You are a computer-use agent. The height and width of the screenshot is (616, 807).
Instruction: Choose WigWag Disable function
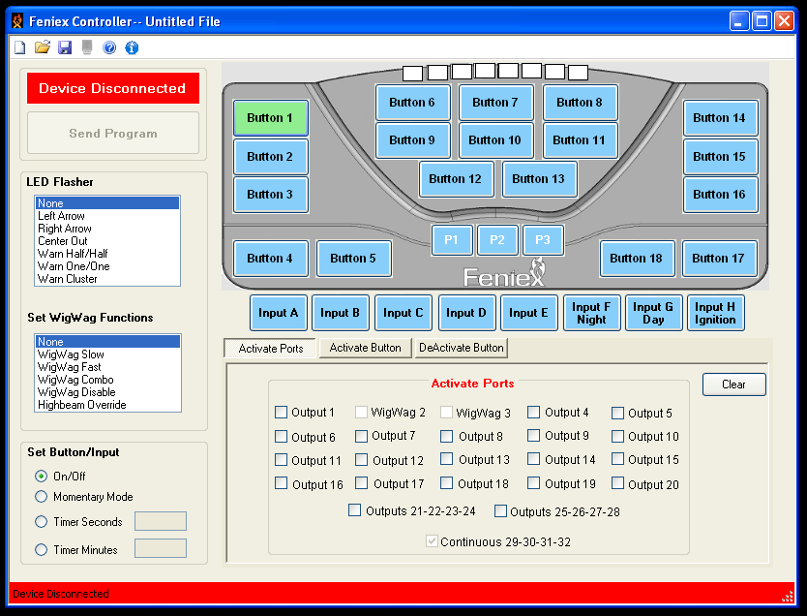pos(107,392)
